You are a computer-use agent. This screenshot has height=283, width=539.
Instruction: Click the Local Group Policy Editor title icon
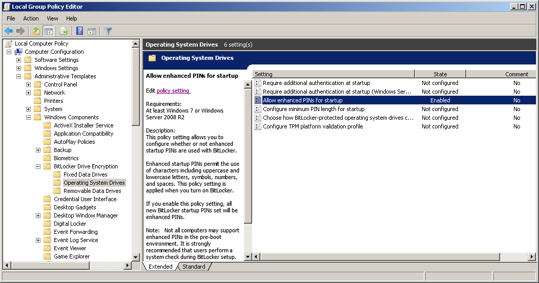pos(7,7)
